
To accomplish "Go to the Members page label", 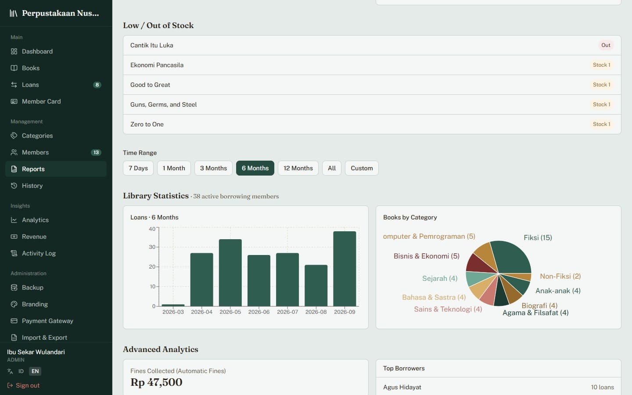I will coord(35,152).
